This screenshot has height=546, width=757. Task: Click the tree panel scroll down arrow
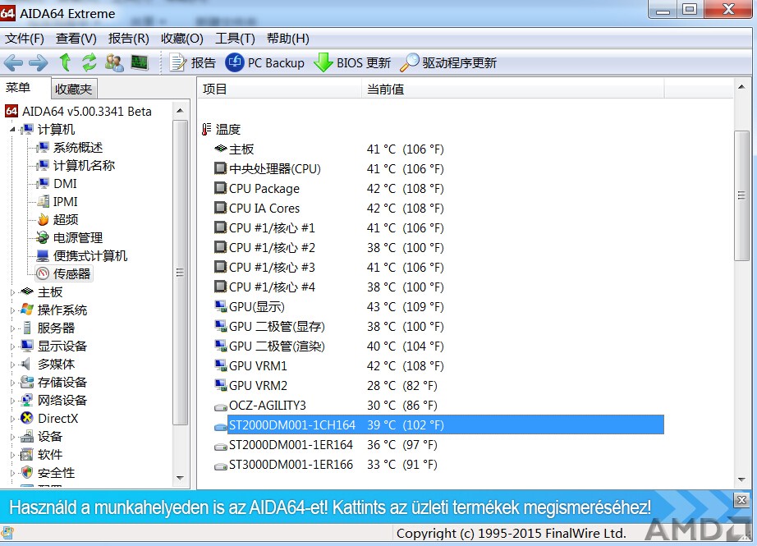point(180,478)
